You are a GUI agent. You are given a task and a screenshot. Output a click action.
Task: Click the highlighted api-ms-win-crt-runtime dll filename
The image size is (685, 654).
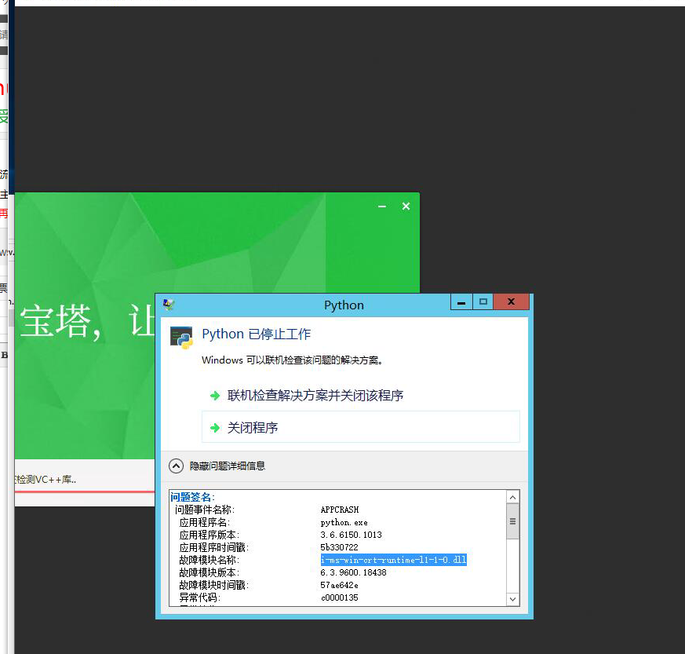392,560
